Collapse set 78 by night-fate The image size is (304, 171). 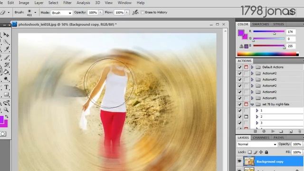point(252,104)
